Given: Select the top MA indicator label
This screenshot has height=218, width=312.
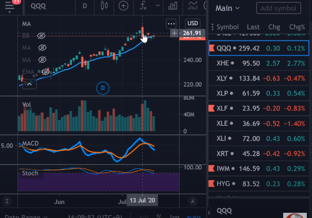Looking at the screenshot, I should (26, 24).
